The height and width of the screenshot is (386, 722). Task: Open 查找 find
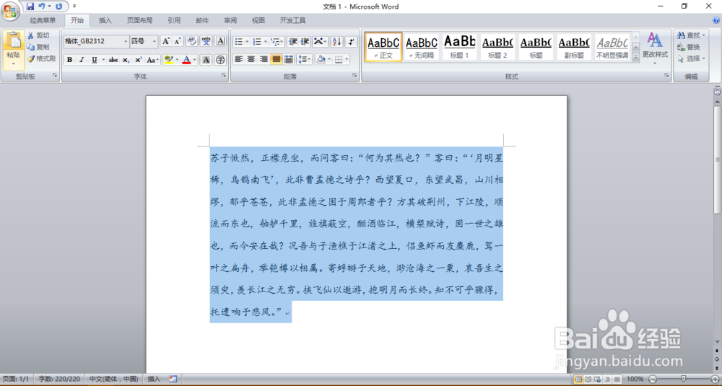(691, 35)
